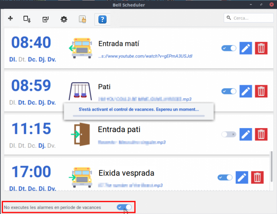Open the holiday list manager icon

[83, 19]
